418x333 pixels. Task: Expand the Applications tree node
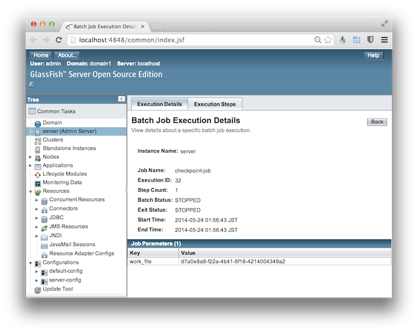click(x=30, y=166)
